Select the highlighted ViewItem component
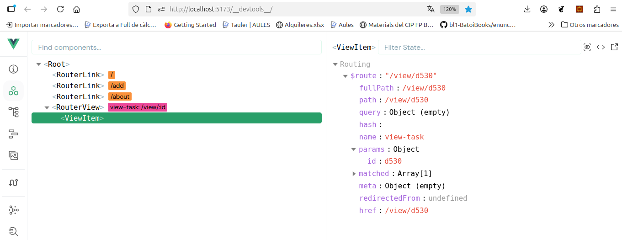This screenshot has height=240, width=622. pos(176,118)
